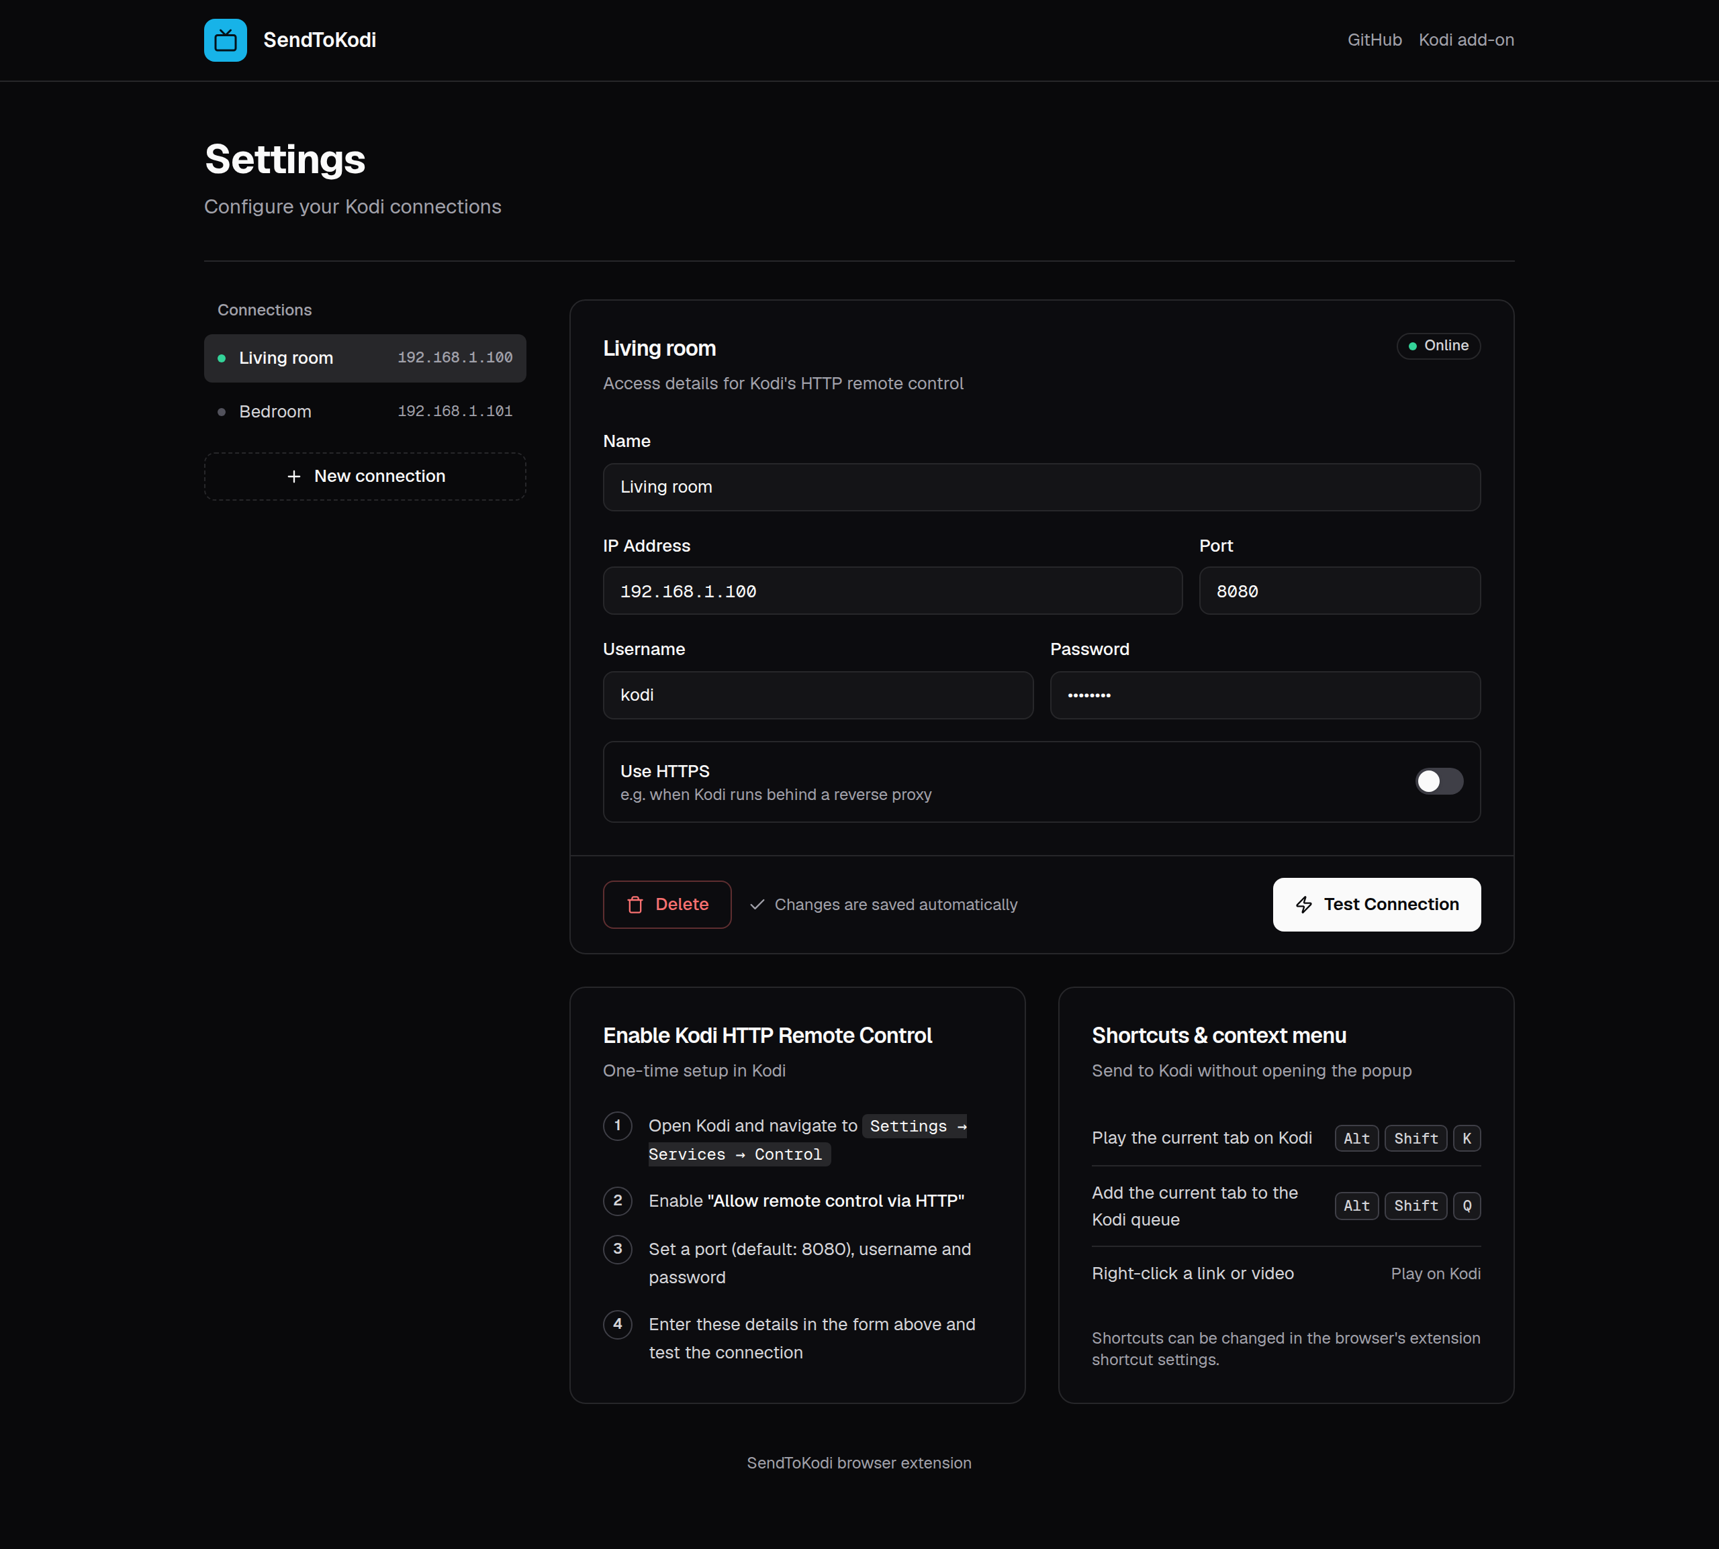
Task: Focus the IP Address field
Action: [x=892, y=591]
